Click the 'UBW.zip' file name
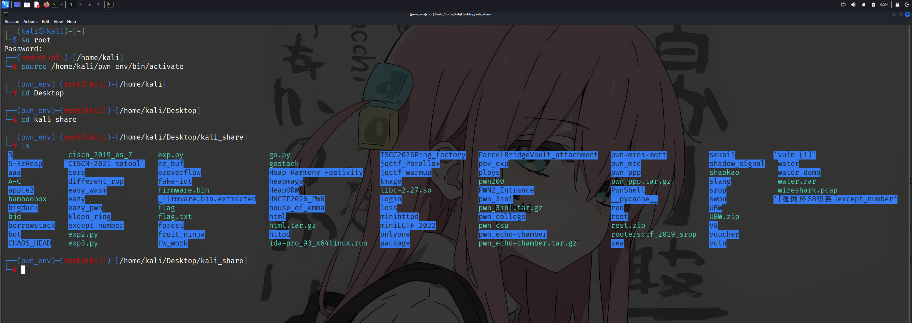 click(724, 217)
